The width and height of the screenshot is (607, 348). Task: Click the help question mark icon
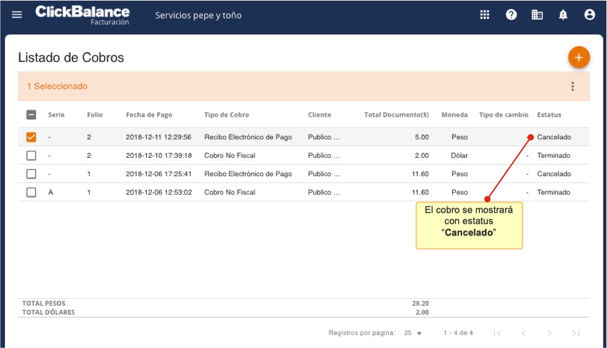coord(511,15)
